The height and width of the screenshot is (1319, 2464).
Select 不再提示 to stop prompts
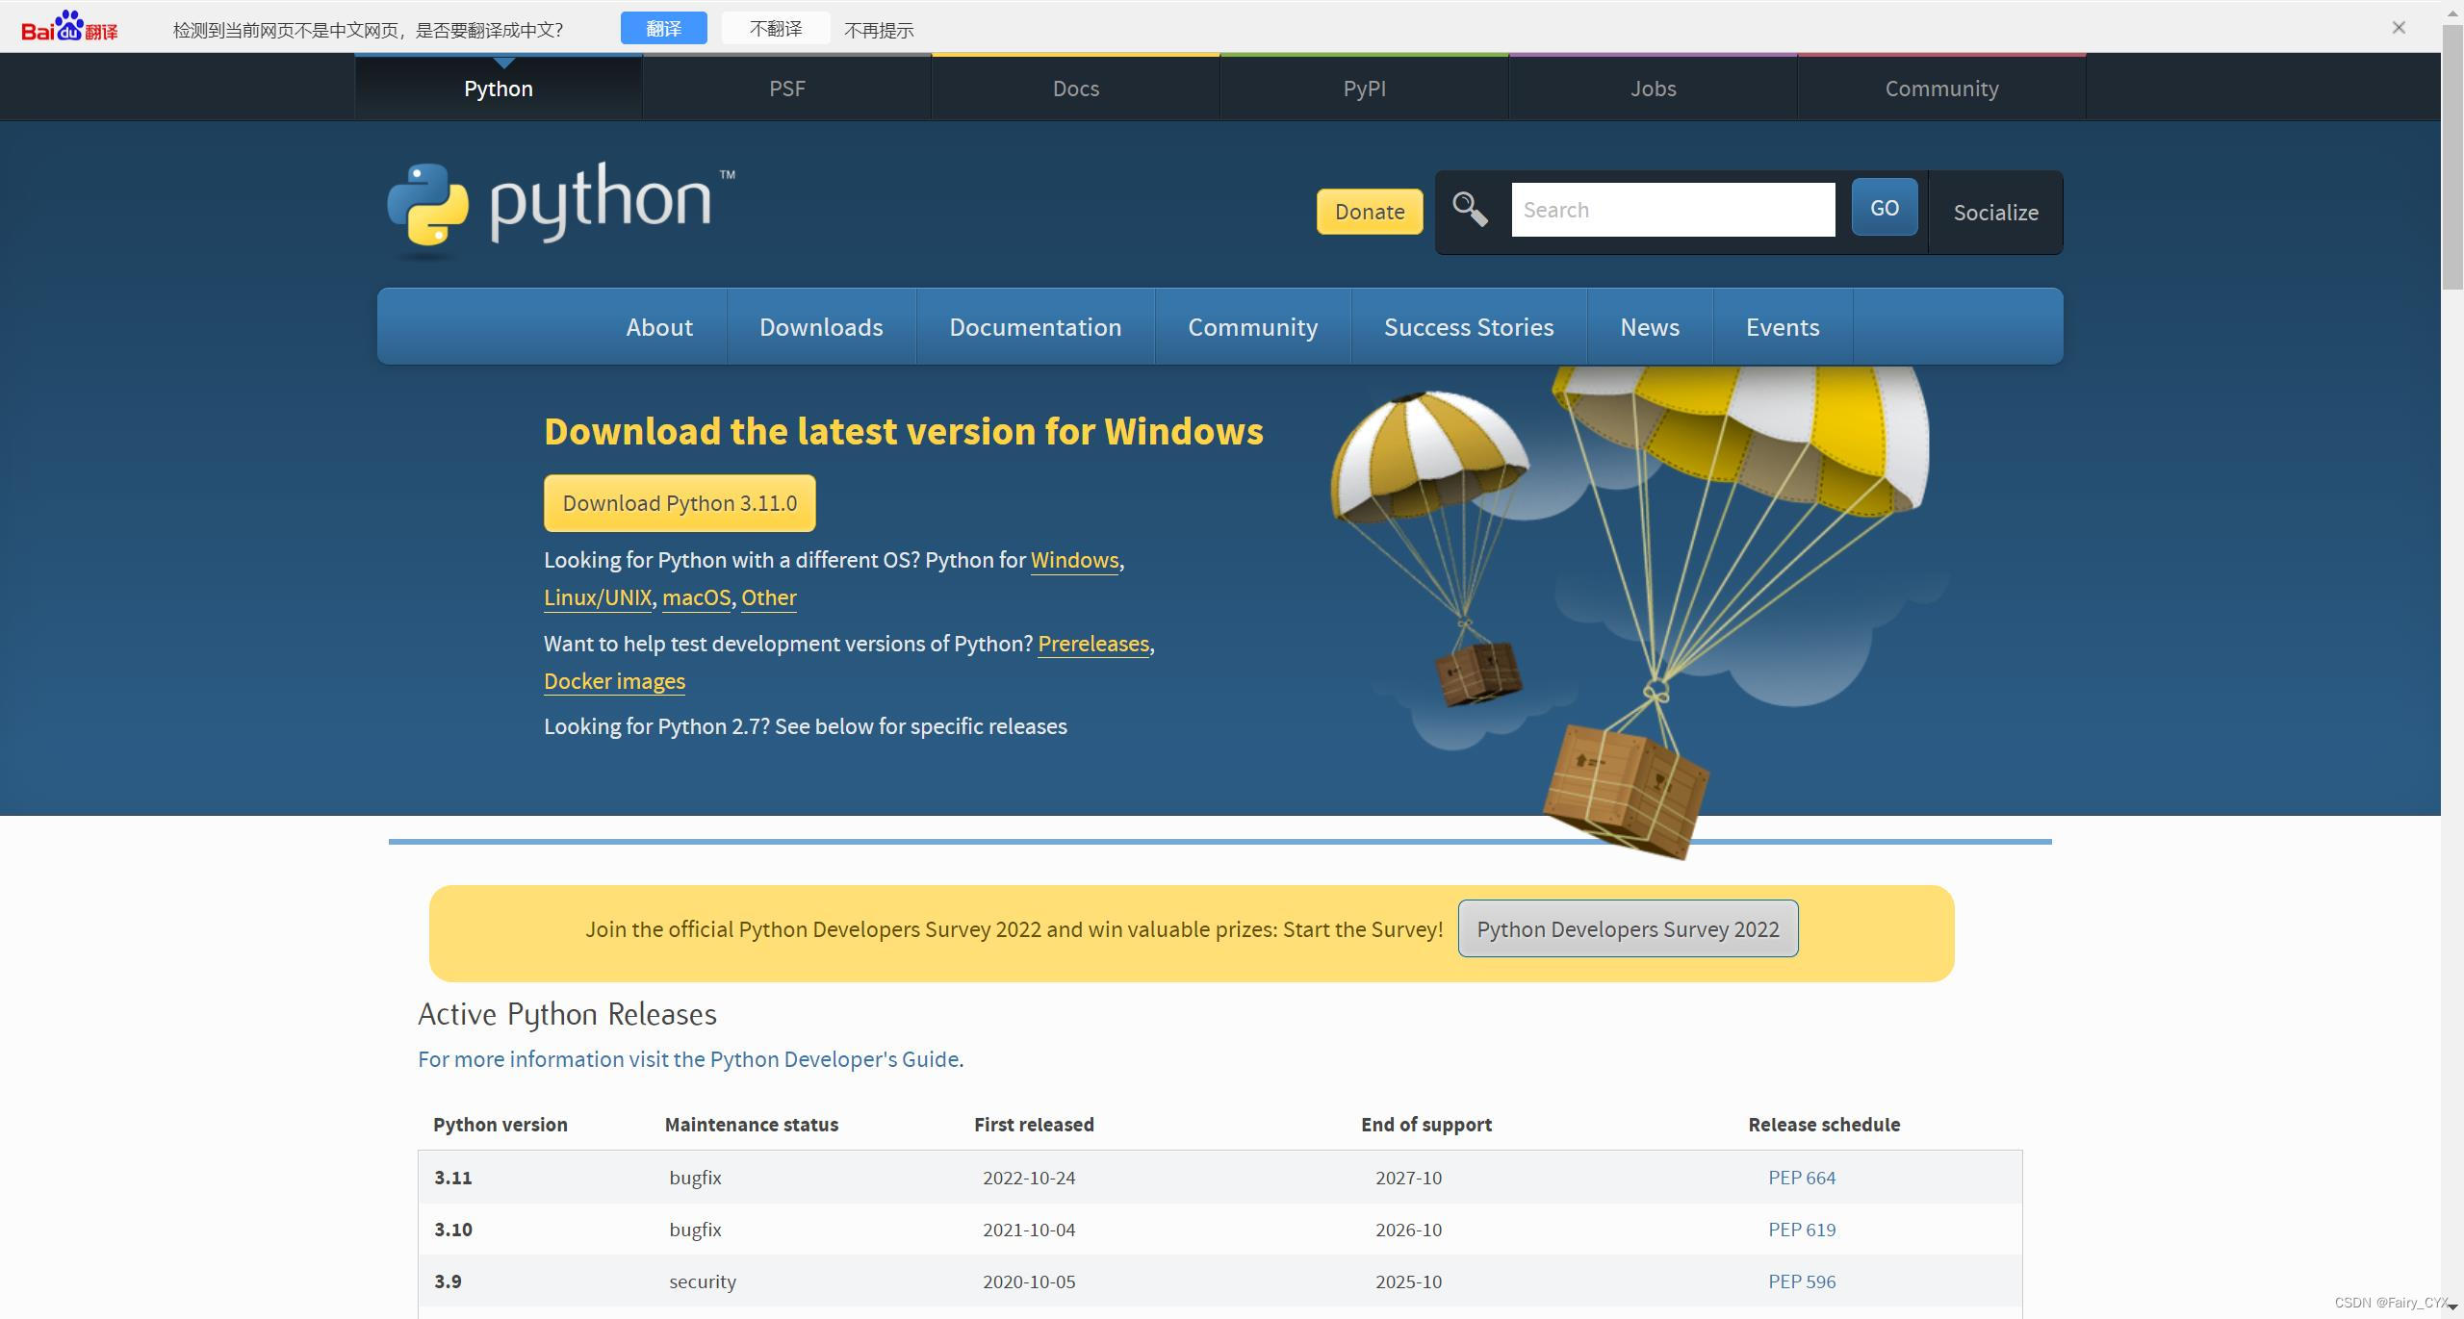pyautogui.click(x=879, y=31)
